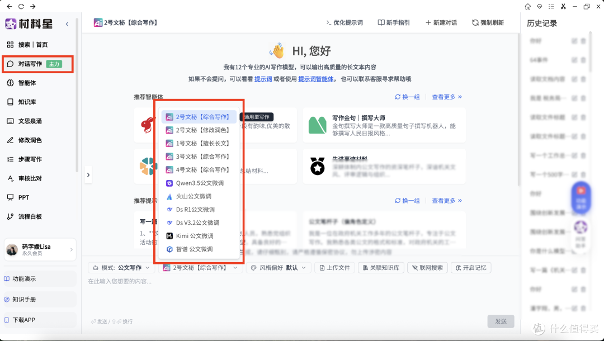
Task: Open the 写作金句｜撰写大师 agent card
Action: point(384,125)
